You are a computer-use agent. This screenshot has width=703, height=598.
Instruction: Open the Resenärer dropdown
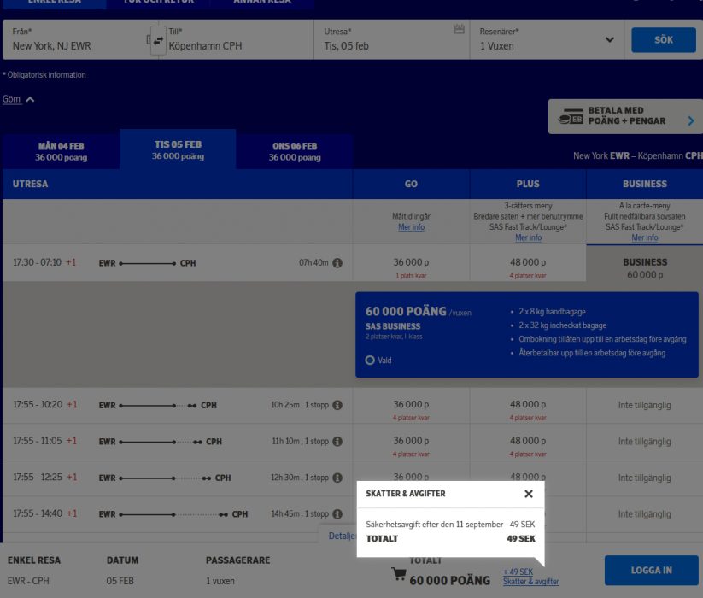pos(608,39)
